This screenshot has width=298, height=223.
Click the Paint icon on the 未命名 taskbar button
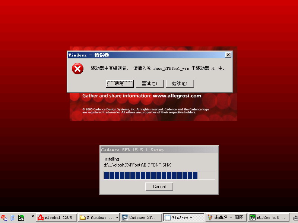point(210,217)
